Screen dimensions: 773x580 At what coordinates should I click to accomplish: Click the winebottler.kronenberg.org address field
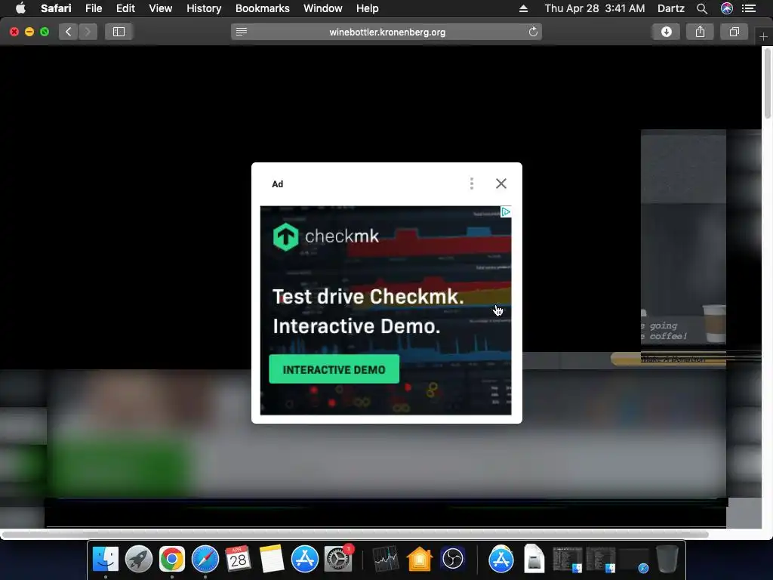pyautogui.click(x=387, y=32)
